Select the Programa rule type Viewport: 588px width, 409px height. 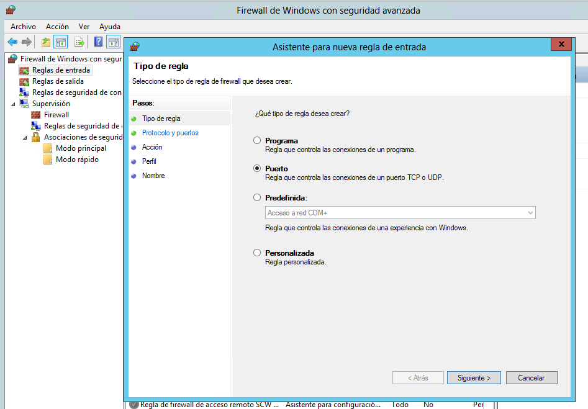coord(257,141)
